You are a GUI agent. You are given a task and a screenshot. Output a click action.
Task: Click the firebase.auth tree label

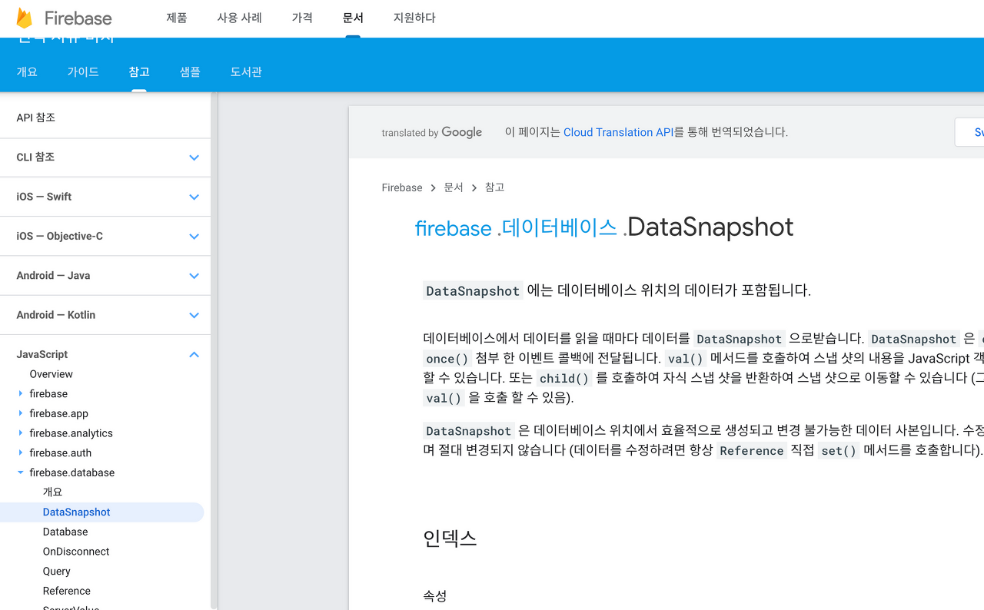pos(60,453)
